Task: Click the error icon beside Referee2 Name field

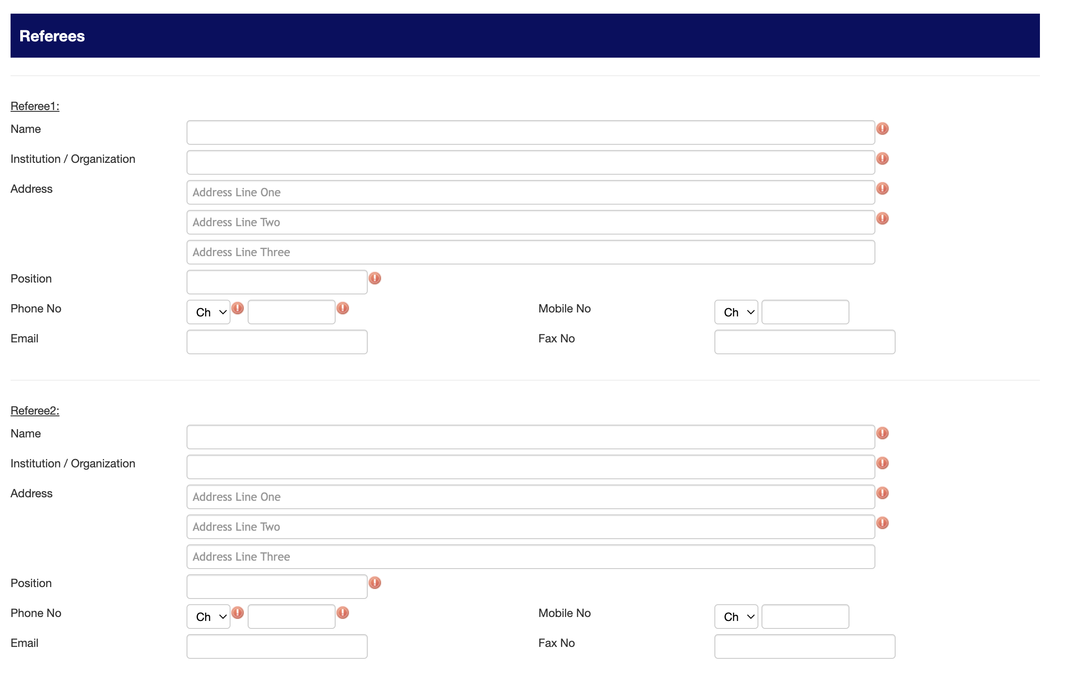Action: [882, 433]
